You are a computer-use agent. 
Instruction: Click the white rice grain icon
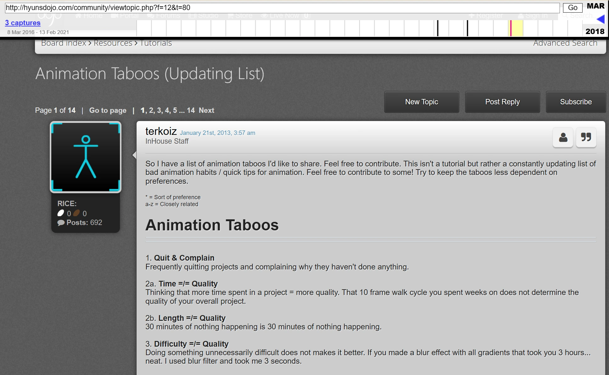point(61,213)
